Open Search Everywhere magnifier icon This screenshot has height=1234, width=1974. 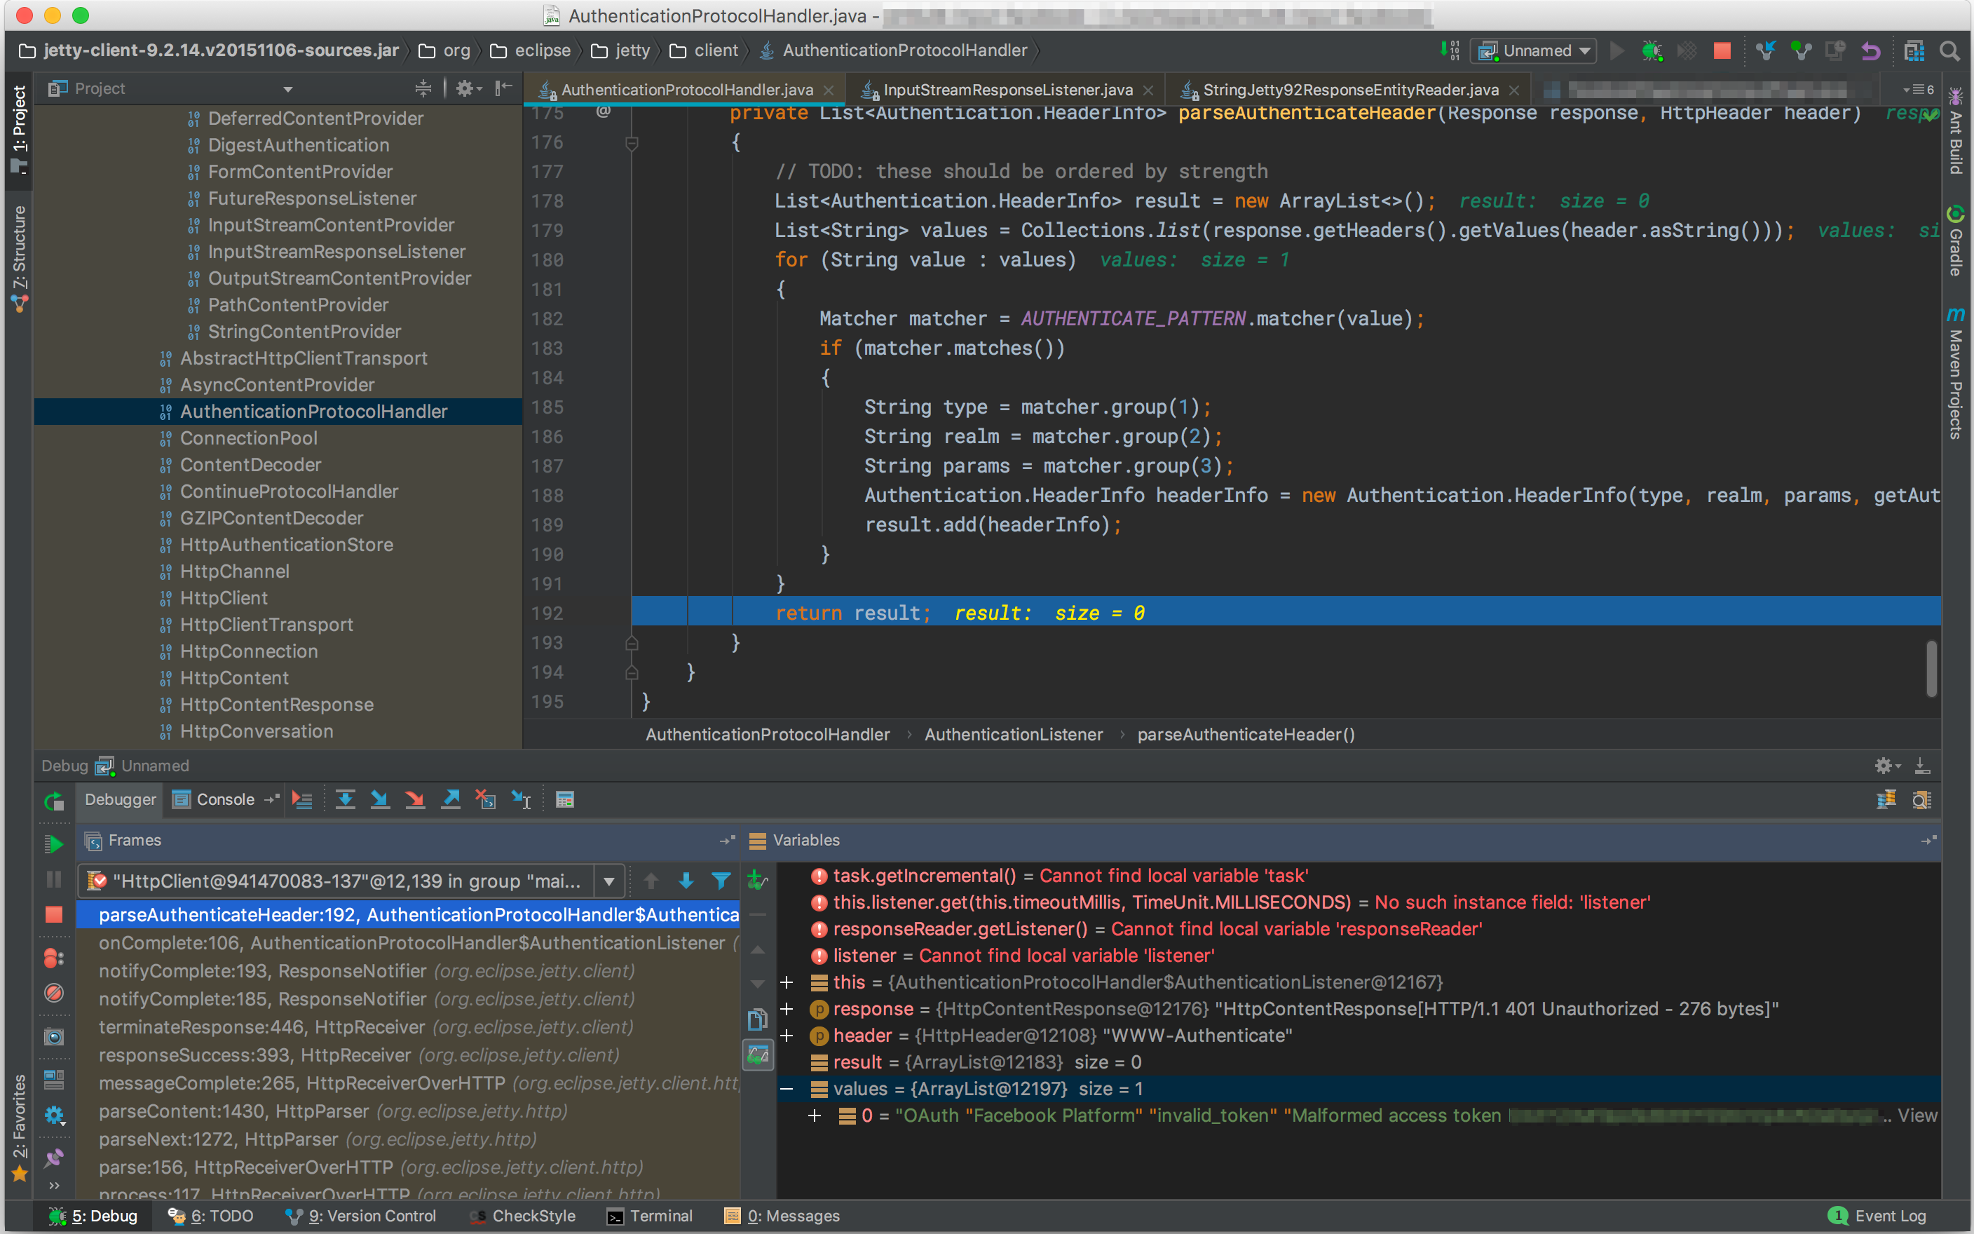click(1949, 51)
